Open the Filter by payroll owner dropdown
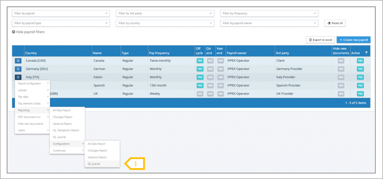Viewport: 383px width, 179px height. (x=269, y=23)
